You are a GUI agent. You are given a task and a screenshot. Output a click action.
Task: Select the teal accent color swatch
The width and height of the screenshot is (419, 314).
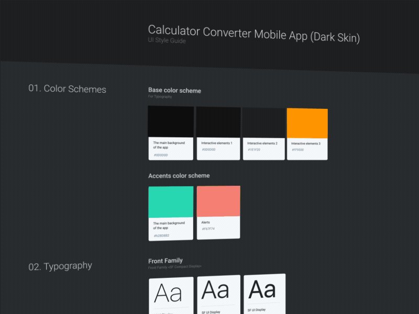(x=171, y=202)
